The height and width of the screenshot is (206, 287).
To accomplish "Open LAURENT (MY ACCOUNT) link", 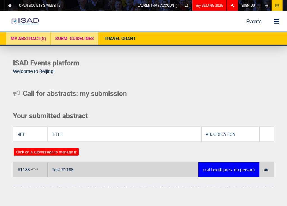I will (157, 6).
